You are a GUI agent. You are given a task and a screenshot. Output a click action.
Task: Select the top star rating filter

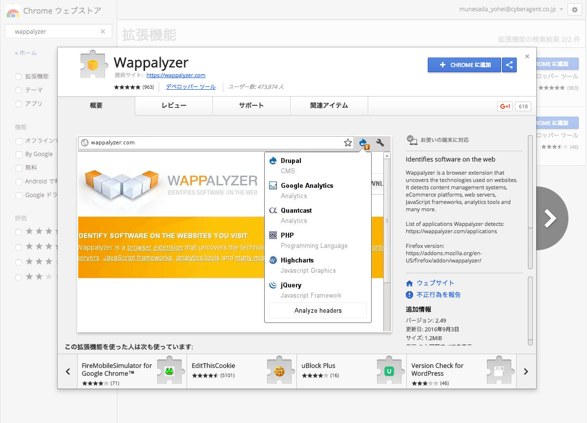tap(19, 232)
